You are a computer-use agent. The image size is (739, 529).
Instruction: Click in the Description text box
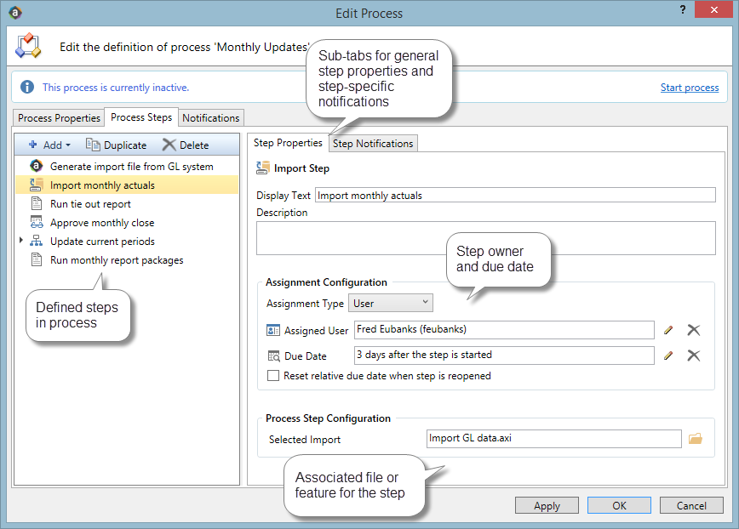click(x=485, y=238)
